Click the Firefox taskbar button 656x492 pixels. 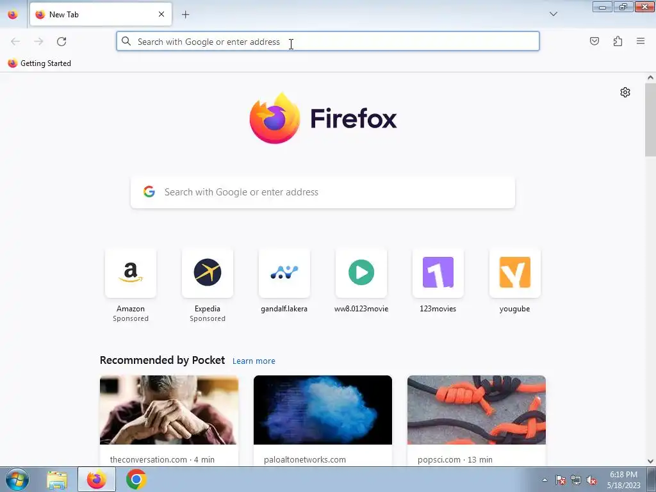pyautogui.click(x=96, y=479)
